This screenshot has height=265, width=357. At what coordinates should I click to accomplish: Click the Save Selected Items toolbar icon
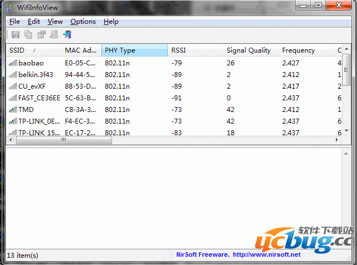pyautogui.click(x=16, y=34)
